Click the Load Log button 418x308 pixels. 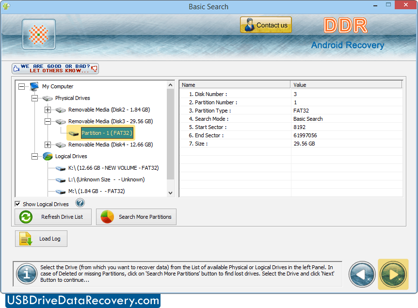pos(41,239)
